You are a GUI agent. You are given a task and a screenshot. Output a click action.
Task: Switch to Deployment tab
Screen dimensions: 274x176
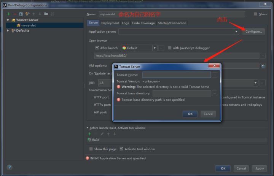[x=110, y=23]
